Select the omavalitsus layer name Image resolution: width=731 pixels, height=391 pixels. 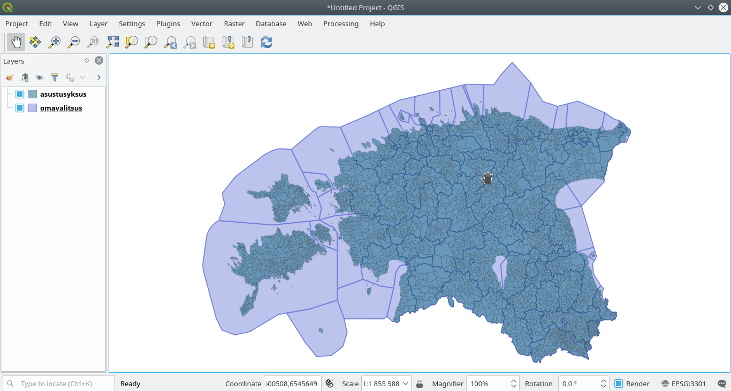61,108
